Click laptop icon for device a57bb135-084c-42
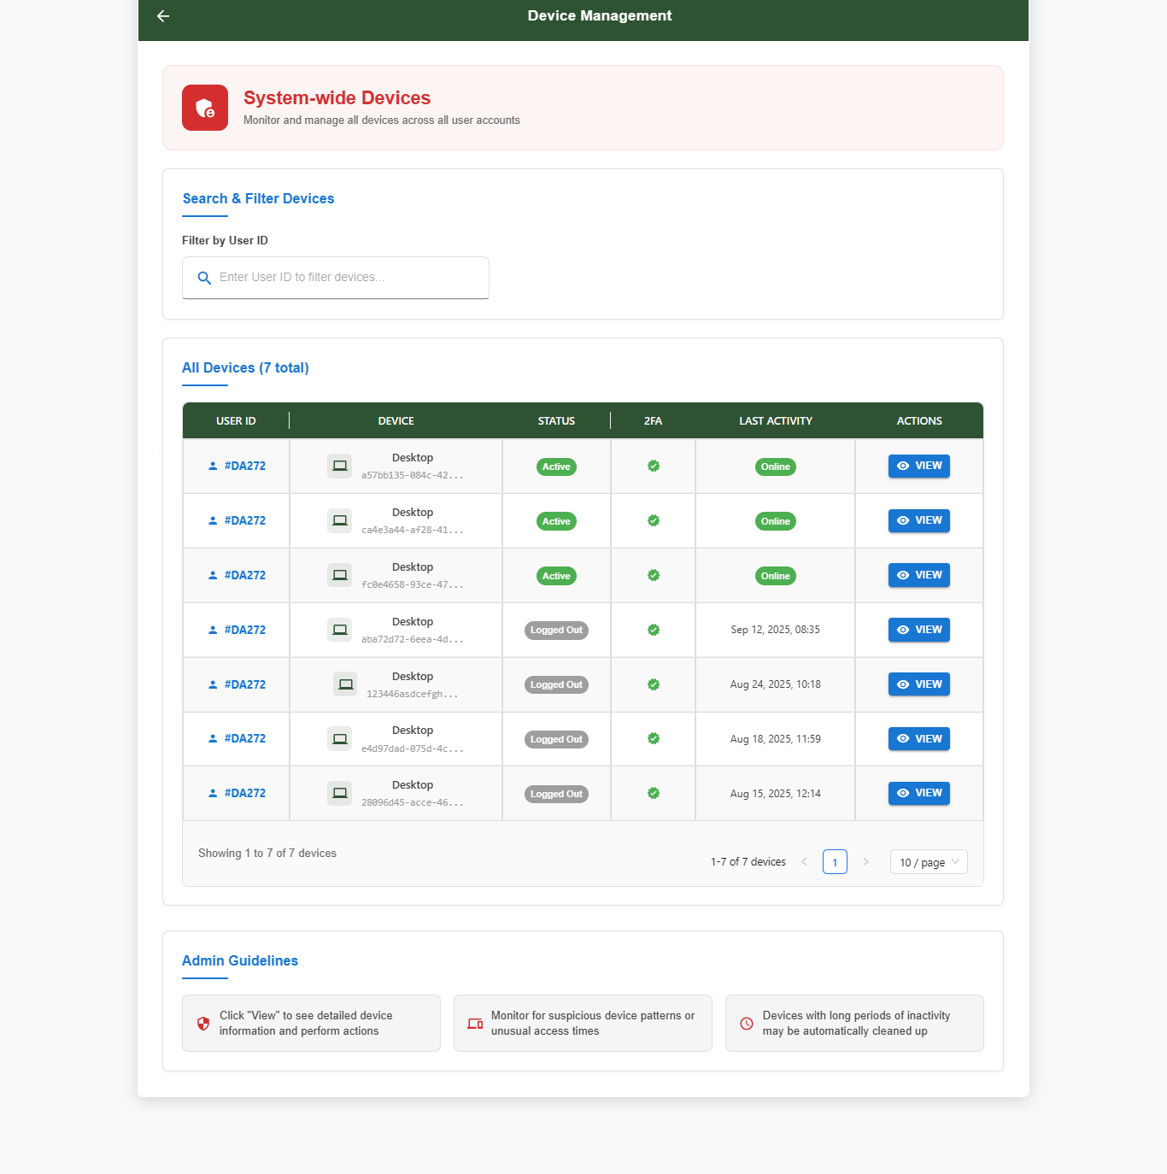Viewport: 1167px width, 1174px height. tap(340, 467)
